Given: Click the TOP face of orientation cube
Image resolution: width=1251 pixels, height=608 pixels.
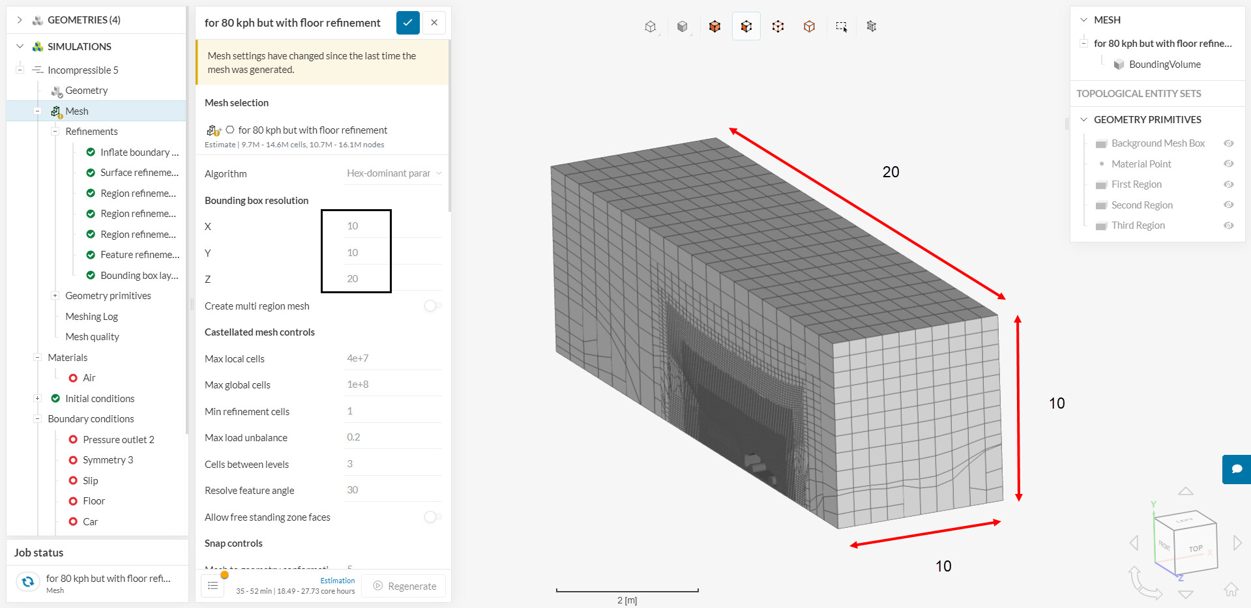Looking at the screenshot, I should pos(1196,549).
